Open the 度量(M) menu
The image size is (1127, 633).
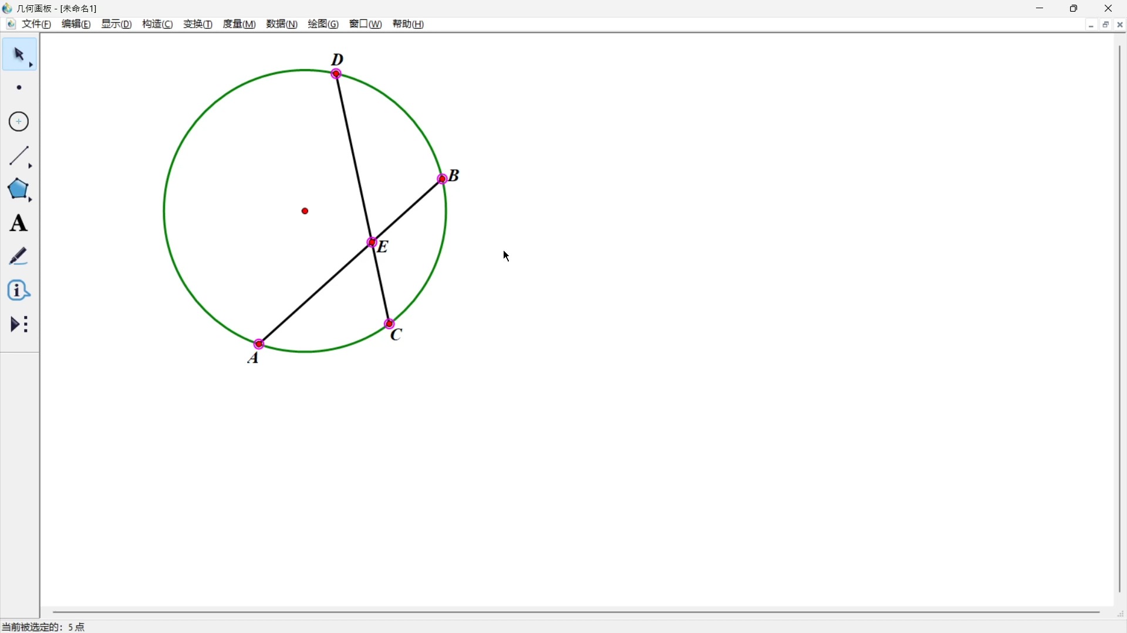pyautogui.click(x=239, y=24)
